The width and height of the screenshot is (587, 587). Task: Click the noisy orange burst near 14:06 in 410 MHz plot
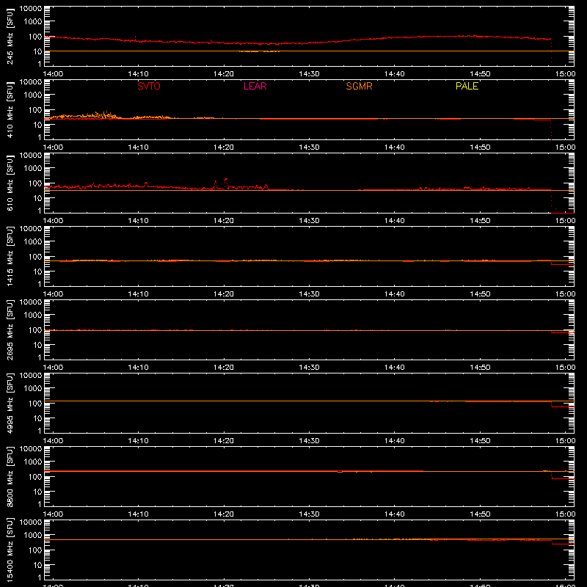tap(101, 115)
